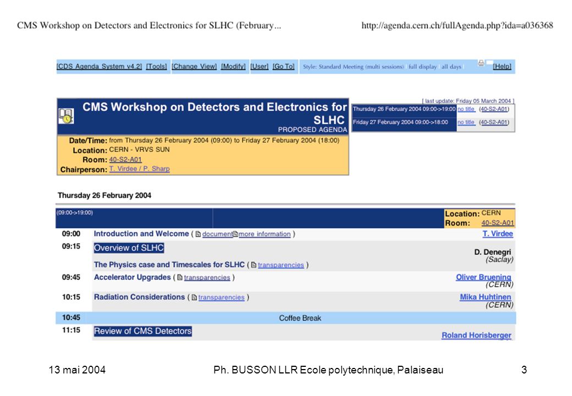
Task: Click the 'D. Denegri' speaker name
Action: (x=492, y=252)
